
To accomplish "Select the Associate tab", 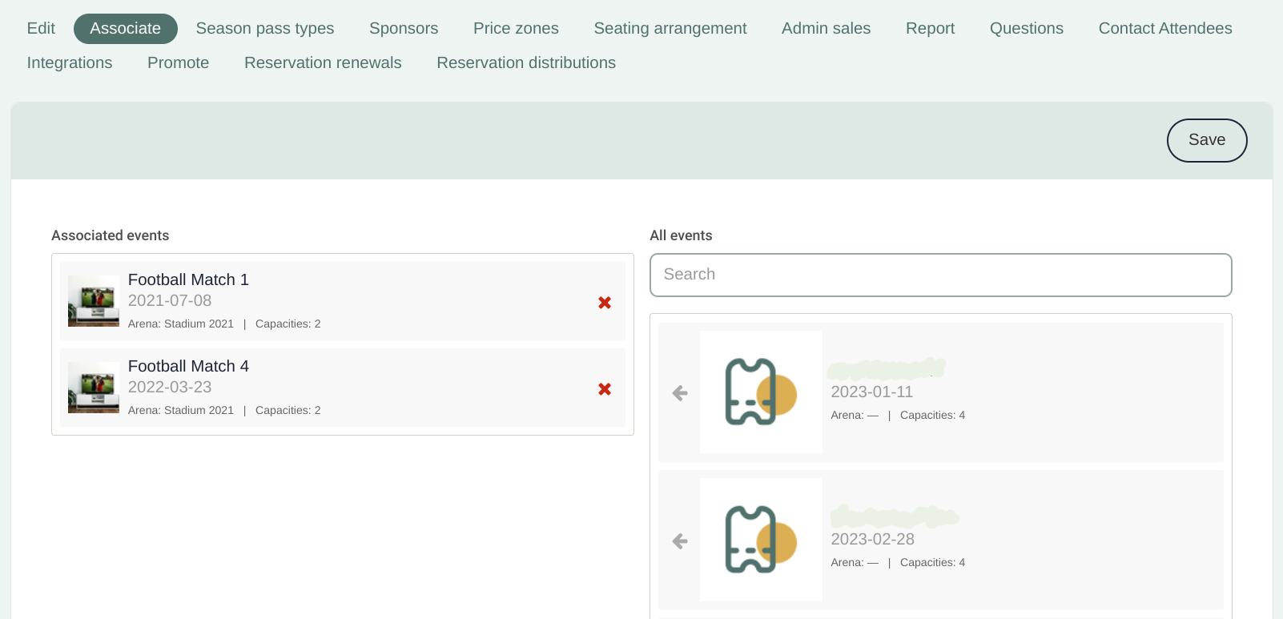I will pos(126,28).
